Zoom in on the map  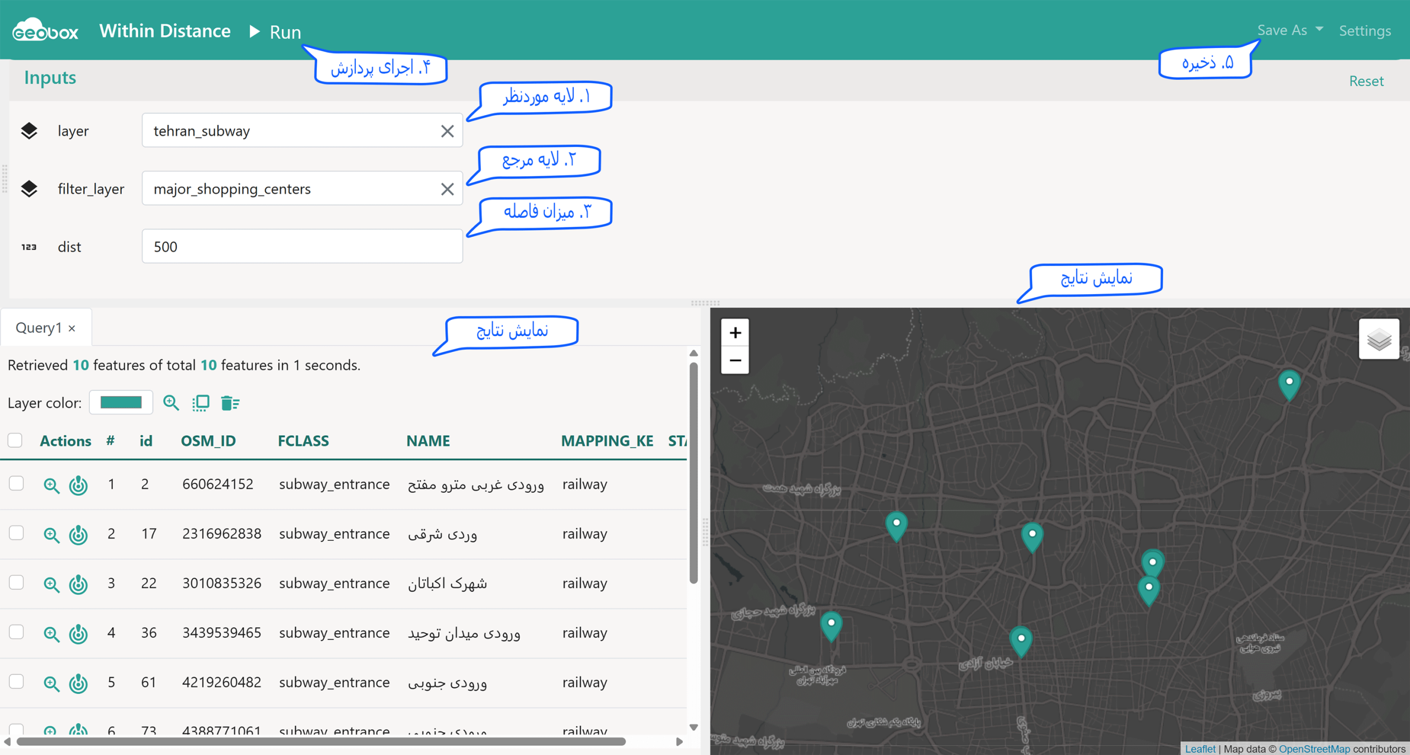click(x=735, y=333)
